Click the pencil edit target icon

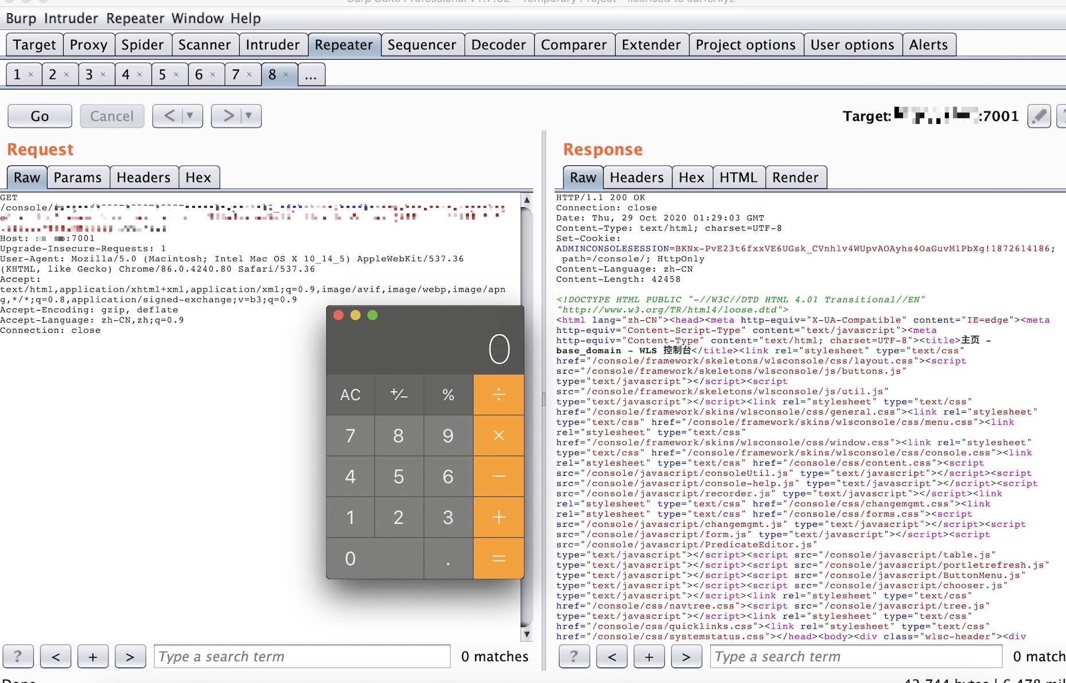tap(1039, 116)
